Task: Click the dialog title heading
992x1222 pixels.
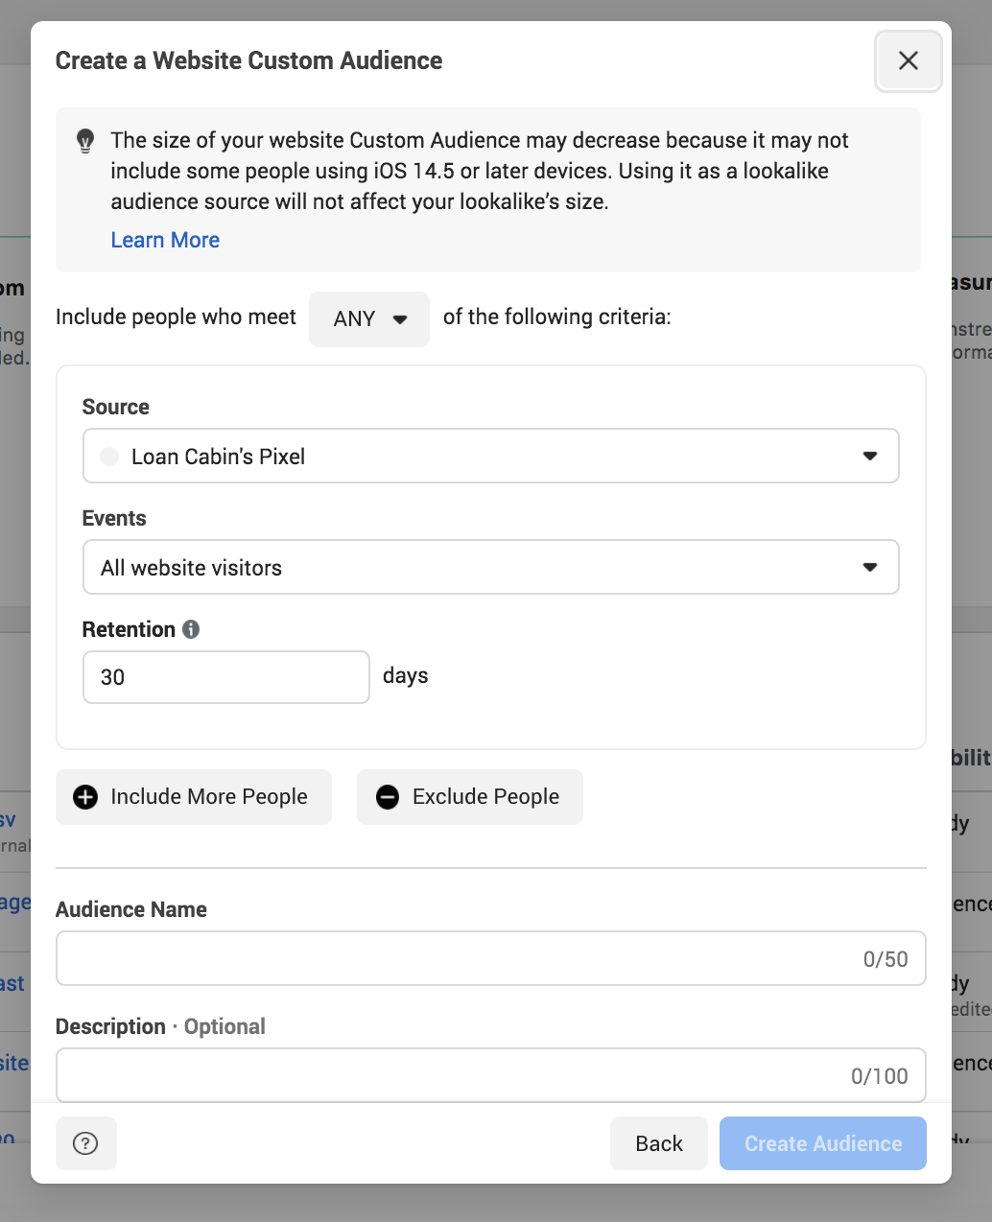Action: coord(248,60)
